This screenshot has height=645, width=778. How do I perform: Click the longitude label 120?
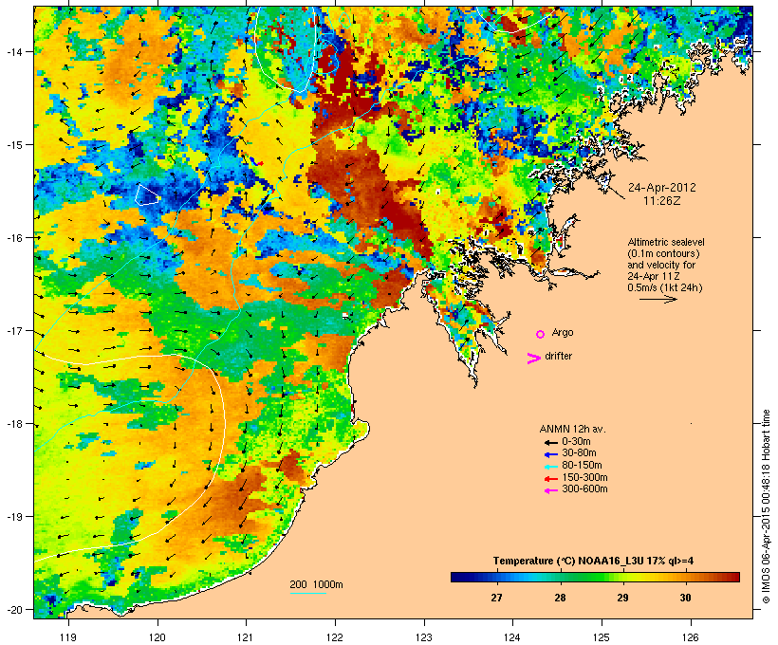(157, 637)
